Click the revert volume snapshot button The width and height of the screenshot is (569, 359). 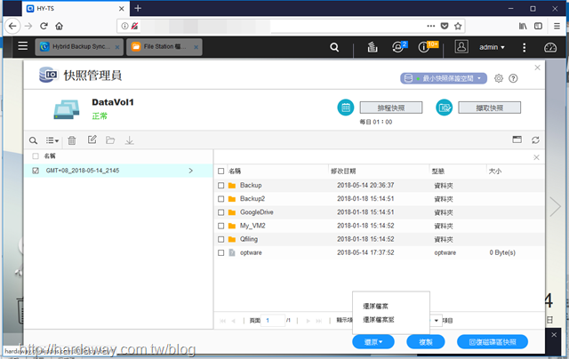pos(493,341)
